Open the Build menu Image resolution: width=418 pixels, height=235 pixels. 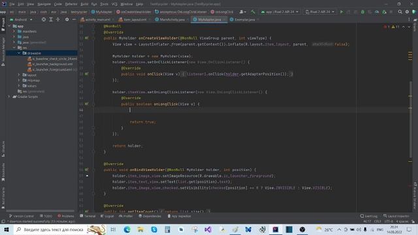84,4
